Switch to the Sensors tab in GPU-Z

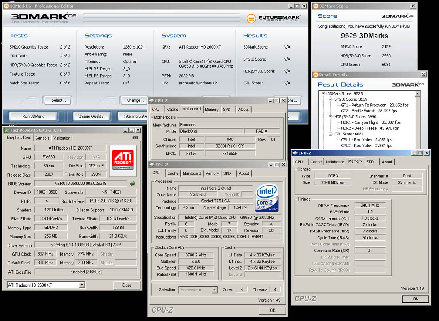42,138
